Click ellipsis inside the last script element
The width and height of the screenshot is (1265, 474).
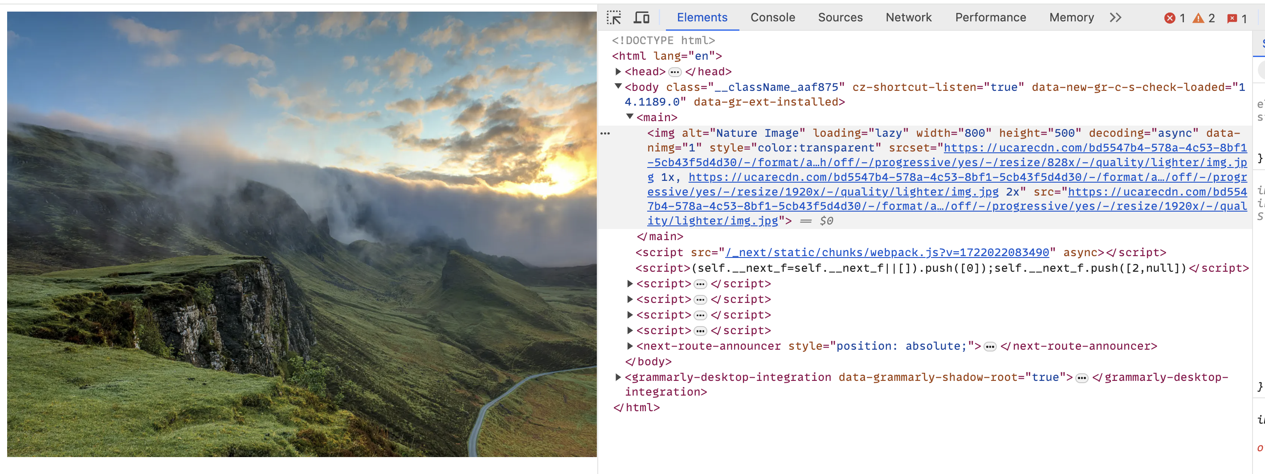[699, 330]
